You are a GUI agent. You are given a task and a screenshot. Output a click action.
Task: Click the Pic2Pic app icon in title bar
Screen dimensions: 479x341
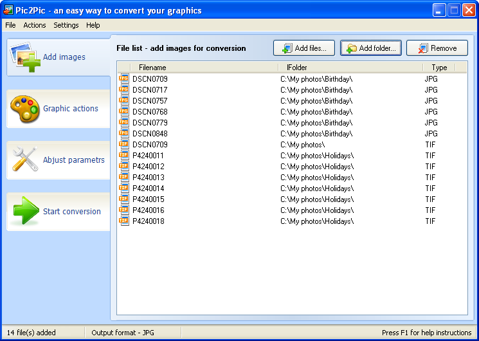[8, 10]
